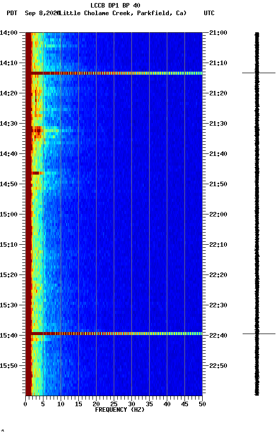This screenshot has height=436, width=279.
Task: Click the lower event tick on the seismogram trace
Action: [x=259, y=334]
